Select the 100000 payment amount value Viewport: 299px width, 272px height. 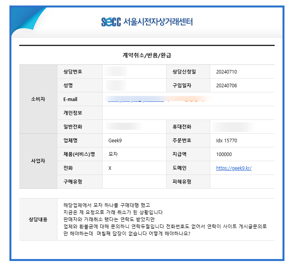coord(224,154)
